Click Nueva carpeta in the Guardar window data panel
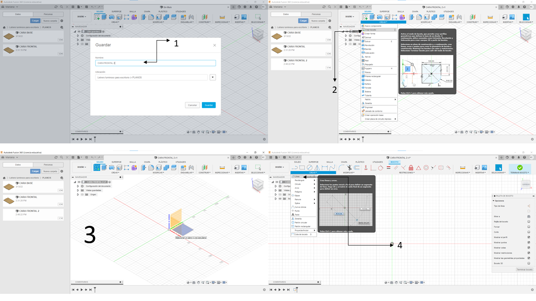 click(x=50, y=20)
